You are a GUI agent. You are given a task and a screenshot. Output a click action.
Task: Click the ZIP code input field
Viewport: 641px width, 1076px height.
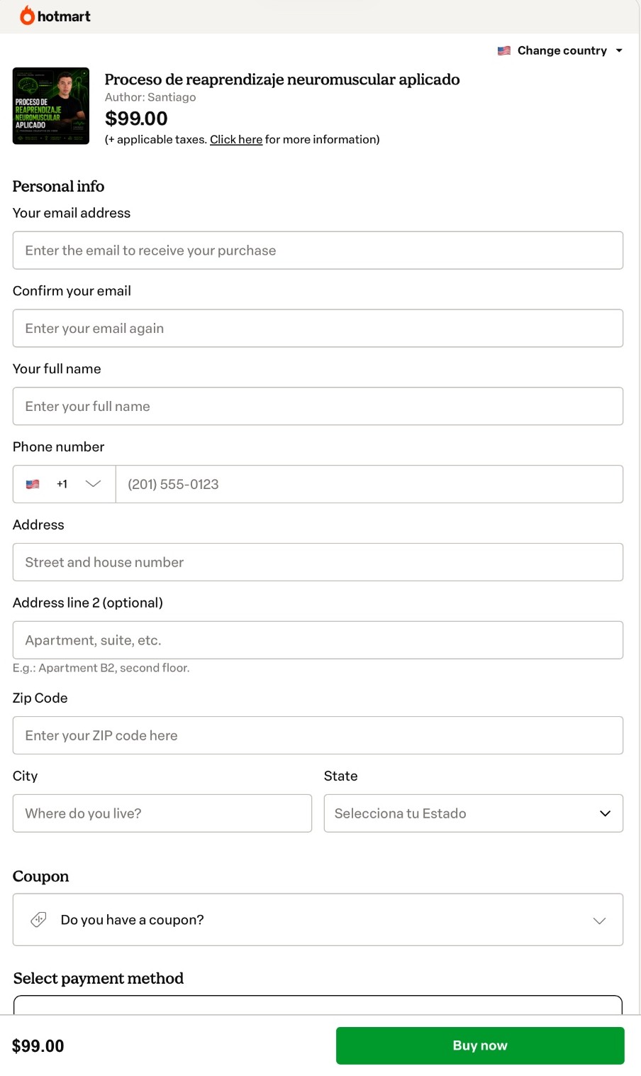point(318,735)
